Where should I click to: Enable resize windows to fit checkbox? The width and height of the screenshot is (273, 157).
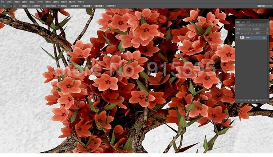(20, 6)
